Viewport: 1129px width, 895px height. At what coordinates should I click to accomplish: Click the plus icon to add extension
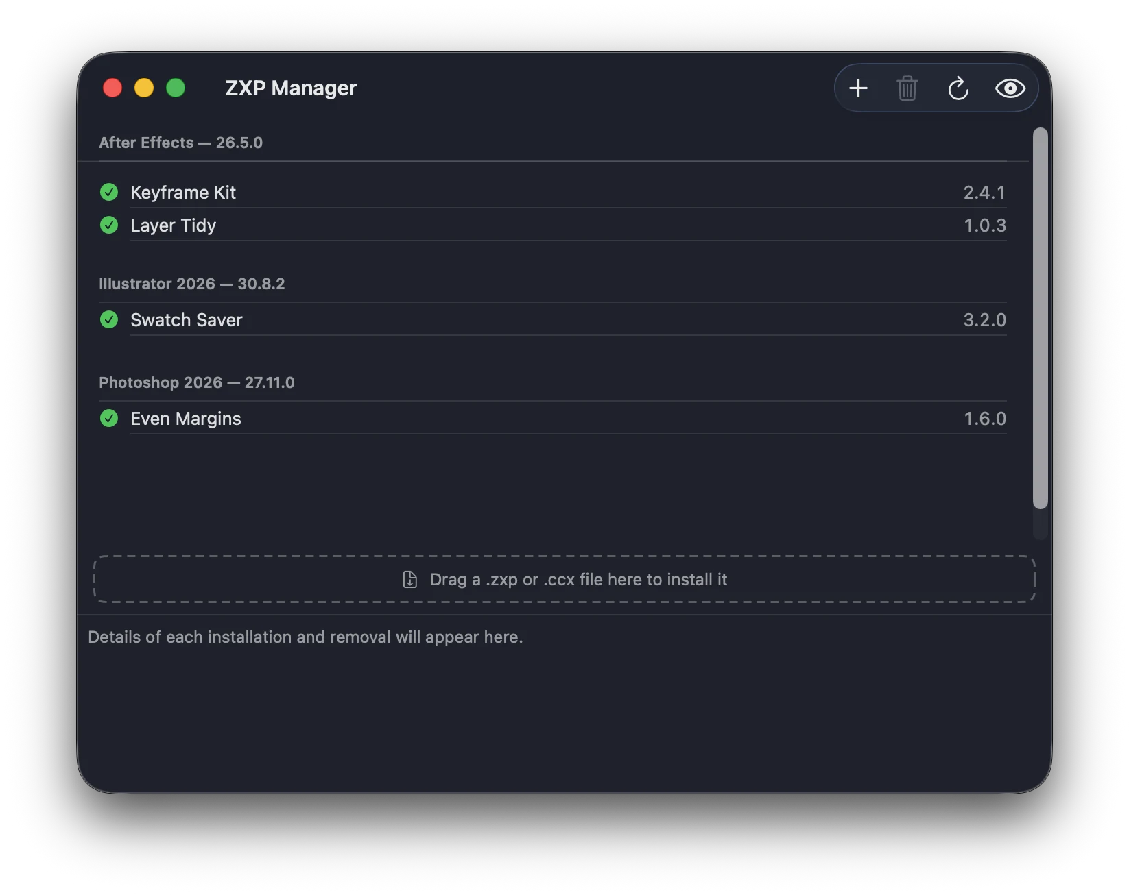(x=858, y=88)
